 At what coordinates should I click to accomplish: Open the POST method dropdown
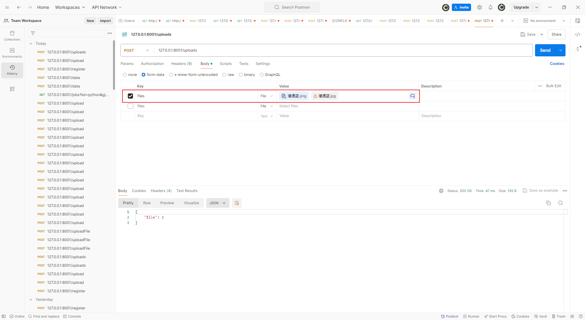136,50
